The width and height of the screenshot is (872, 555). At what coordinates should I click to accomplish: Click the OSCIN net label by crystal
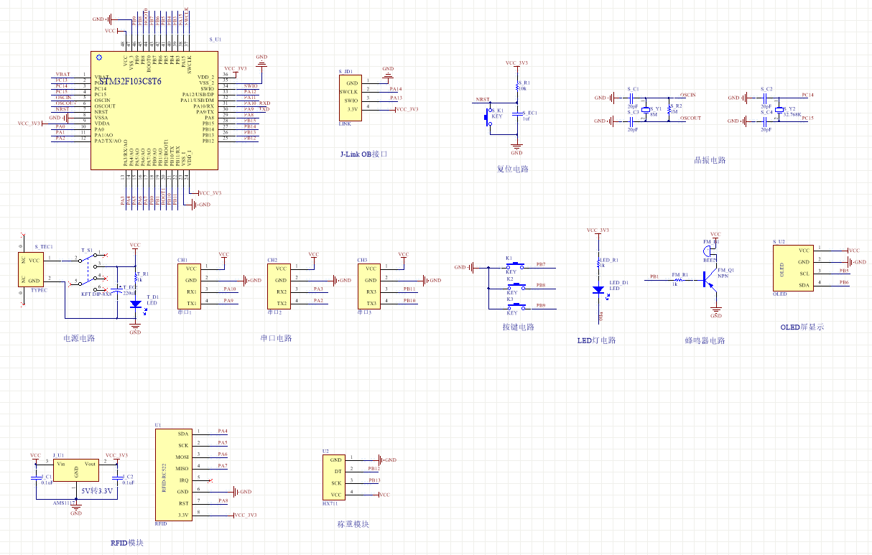(687, 95)
